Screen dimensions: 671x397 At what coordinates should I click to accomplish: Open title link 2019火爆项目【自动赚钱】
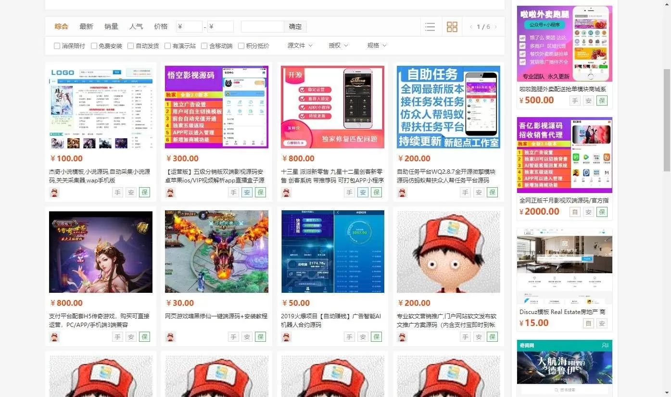331,321
